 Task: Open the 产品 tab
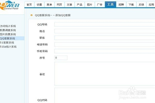click(x=80, y=5)
